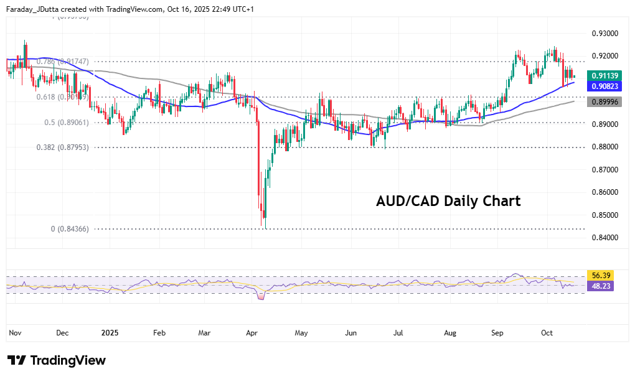
Task: Select the 0.5 (0.89061) Fibonacci level label
Action: click(67, 123)
